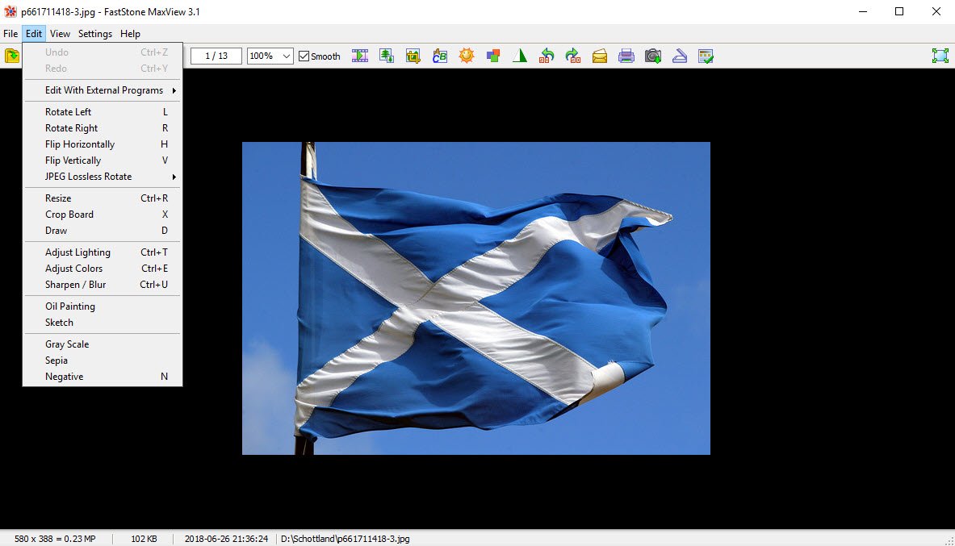Select Flip Vertically menu entry

tap(103, 160)
